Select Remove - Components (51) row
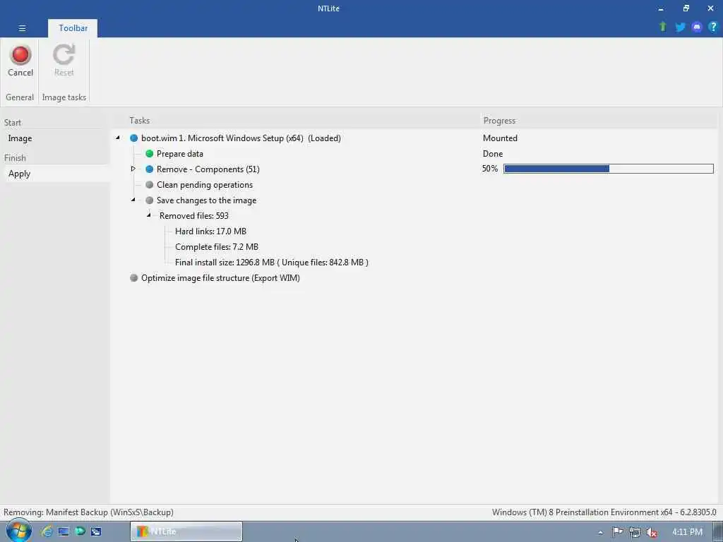This screenshot has height=542, width=723. (208, 169)
